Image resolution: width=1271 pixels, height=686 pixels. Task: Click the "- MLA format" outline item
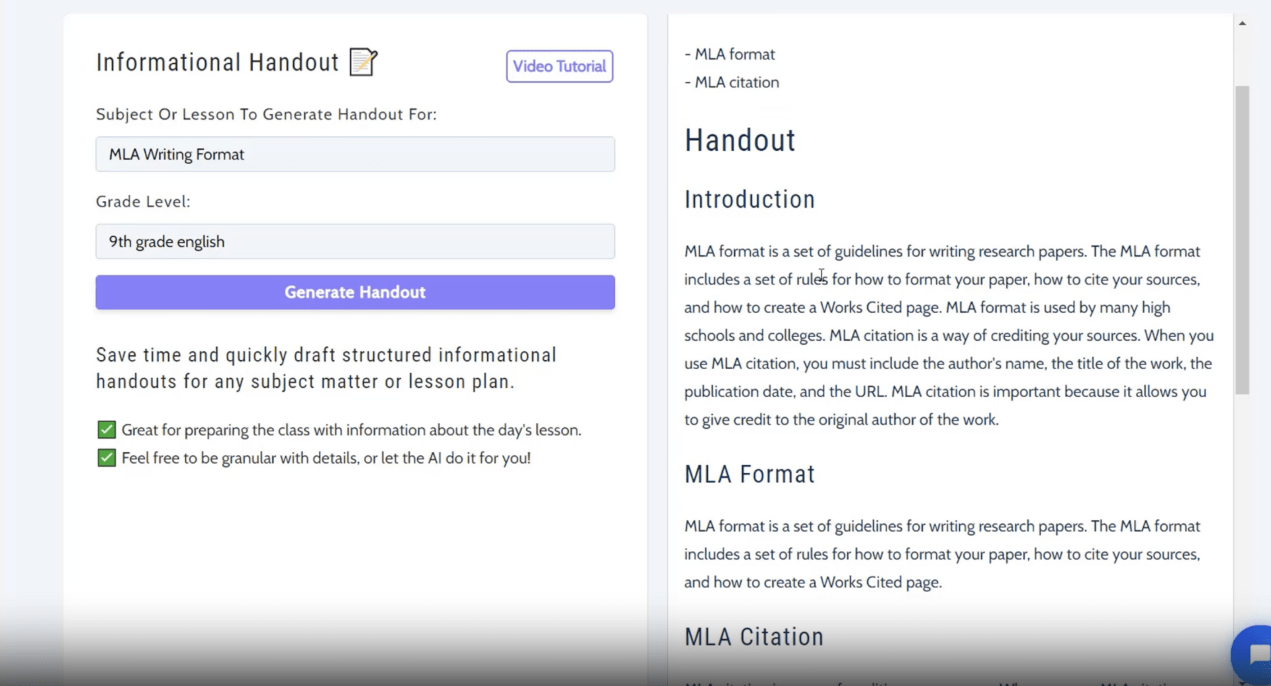pos(730,54)
